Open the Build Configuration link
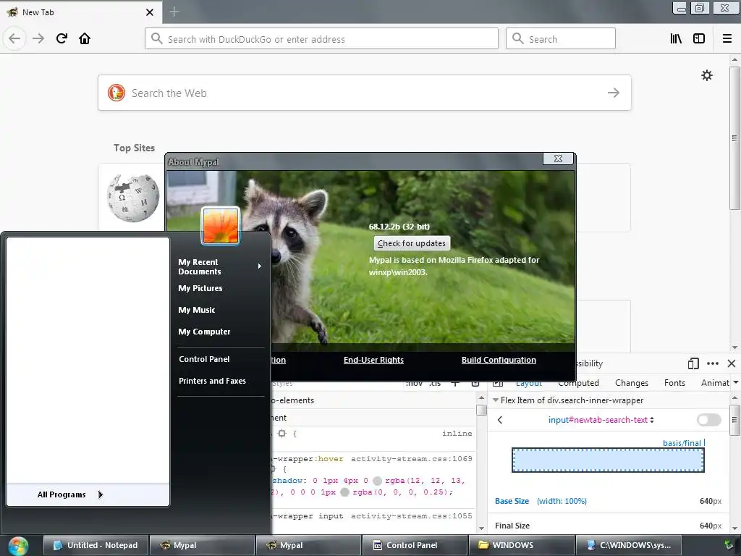Viewport: 741px width, 556px height. [x=499, y=360]
